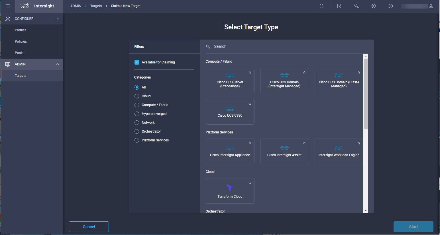Go to Targets breadcrumb
This screenshot has height=235, width=440.
pos(96,6)
